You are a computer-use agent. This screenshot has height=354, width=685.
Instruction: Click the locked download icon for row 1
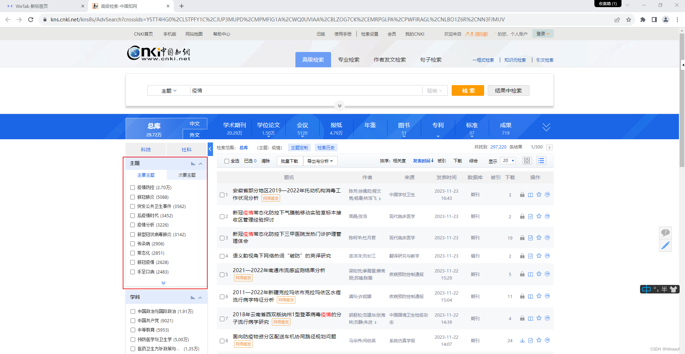coord(522,195)
